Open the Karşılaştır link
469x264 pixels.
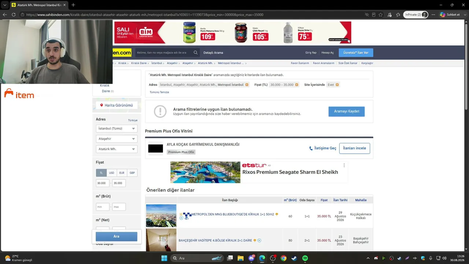coord(367,63)
